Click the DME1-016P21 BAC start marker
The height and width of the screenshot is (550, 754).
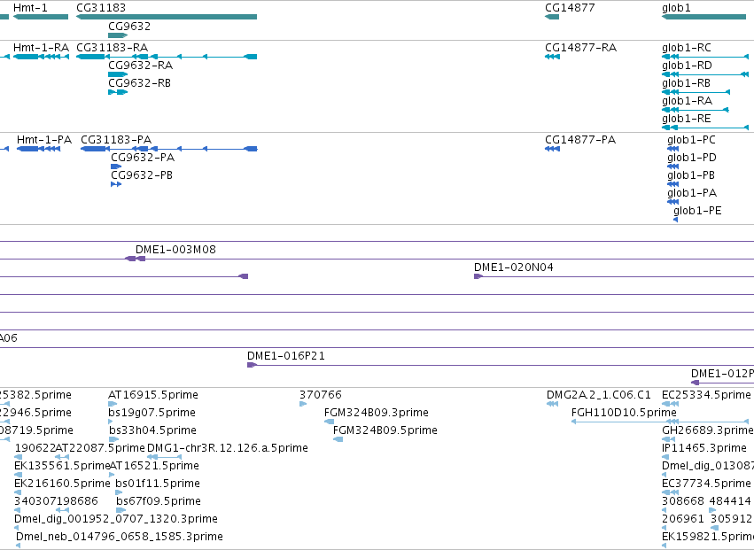(x=252, y=365)
